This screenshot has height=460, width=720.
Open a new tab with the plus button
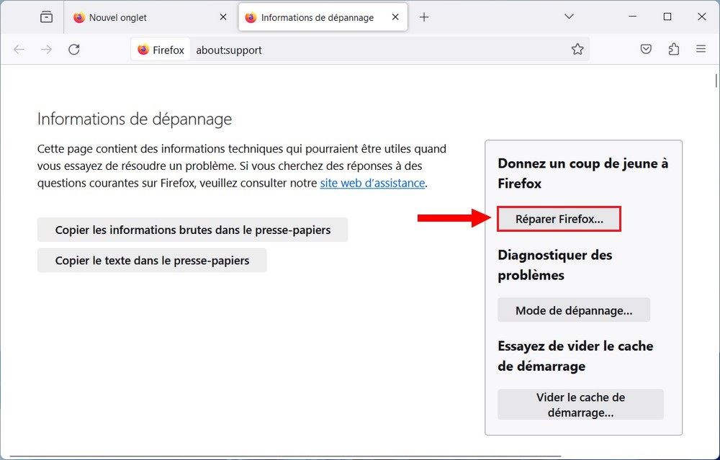[424, 16]
